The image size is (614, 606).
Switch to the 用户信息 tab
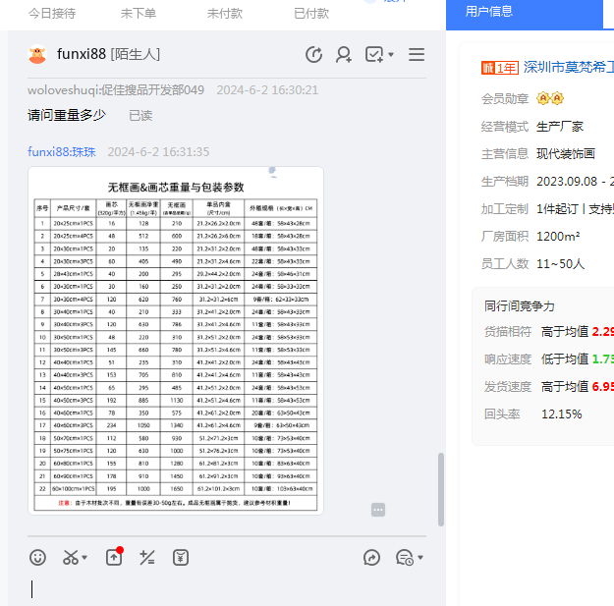click(x=489, y=12)
